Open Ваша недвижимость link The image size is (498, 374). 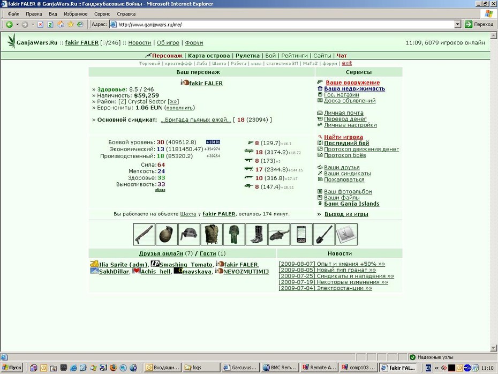(x=354, y=88)
